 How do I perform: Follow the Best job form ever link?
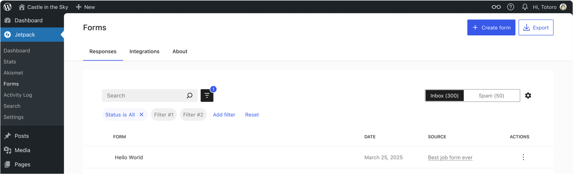450,157
